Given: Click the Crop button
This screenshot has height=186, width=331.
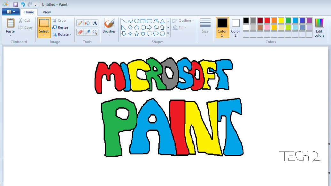Looking at the screenshot, I should 59,20.
